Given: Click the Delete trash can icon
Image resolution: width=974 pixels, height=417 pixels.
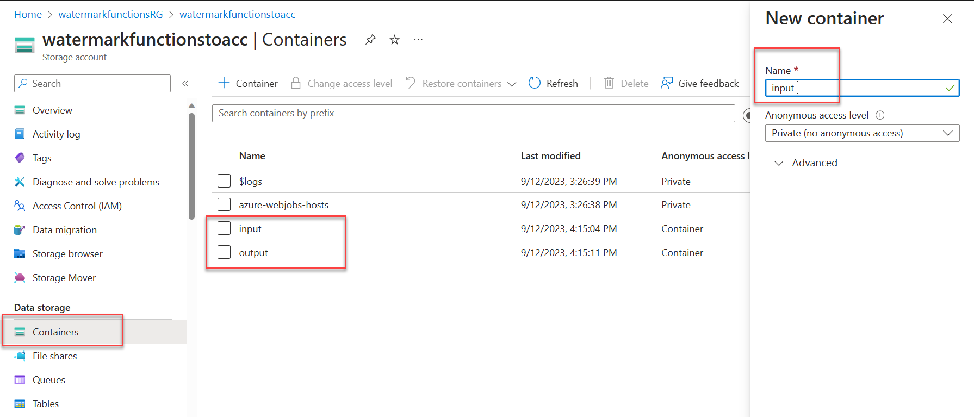Looking at the screenshot, I should pos(609,83).
